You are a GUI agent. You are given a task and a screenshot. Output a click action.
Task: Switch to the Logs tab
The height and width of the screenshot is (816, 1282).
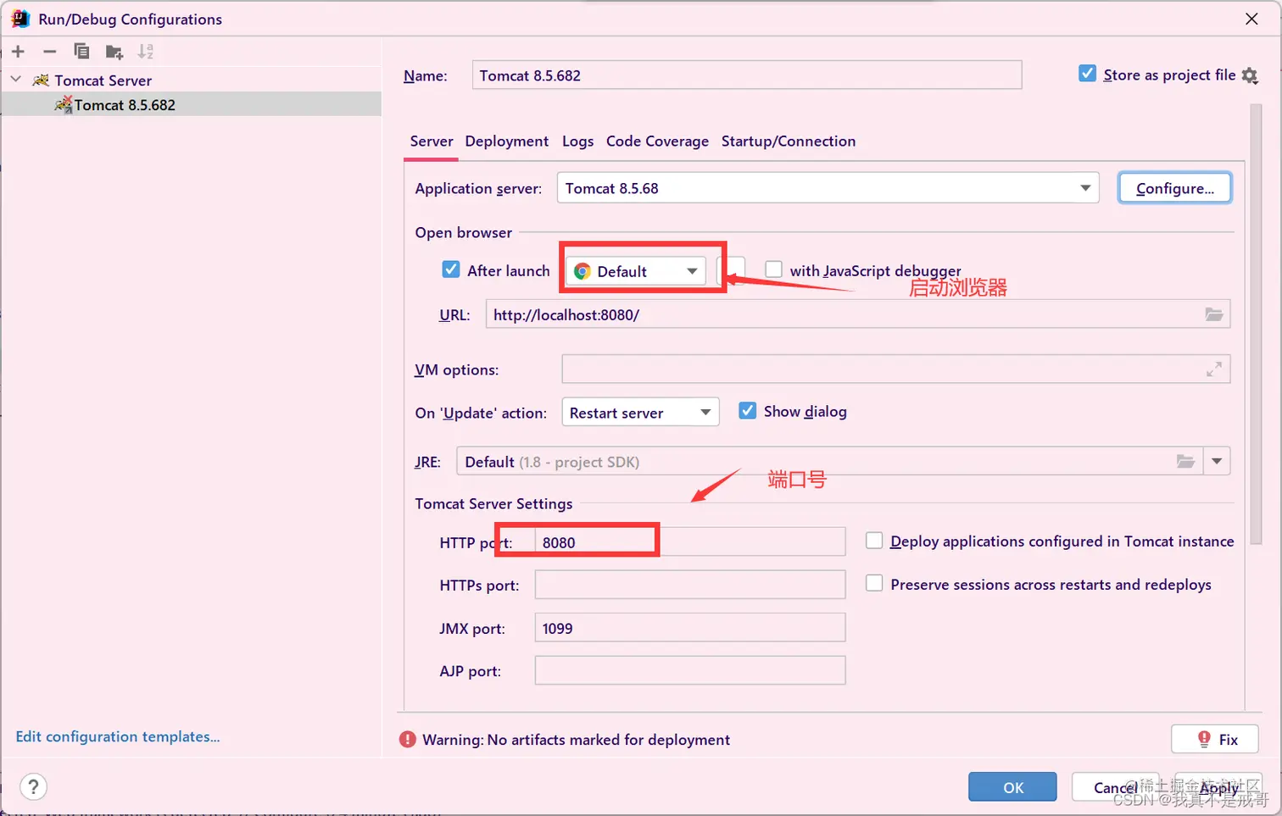577,142
